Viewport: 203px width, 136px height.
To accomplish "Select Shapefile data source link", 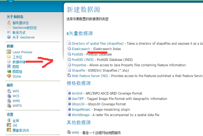I will (x=78, y=70).
